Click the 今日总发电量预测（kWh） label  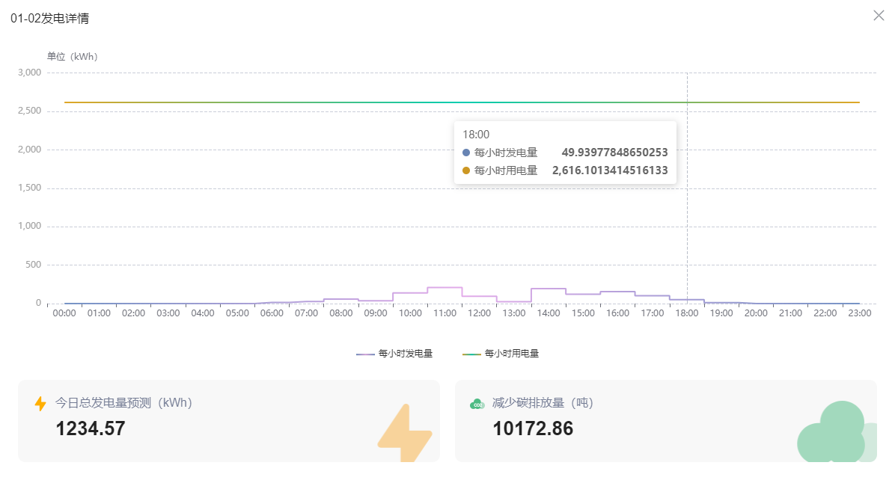pos(124,403)
